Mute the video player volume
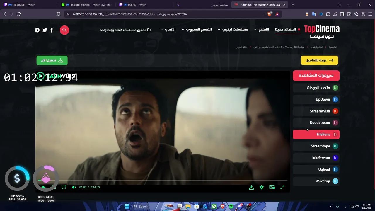The image size is (375, 211). click(74, 187)
